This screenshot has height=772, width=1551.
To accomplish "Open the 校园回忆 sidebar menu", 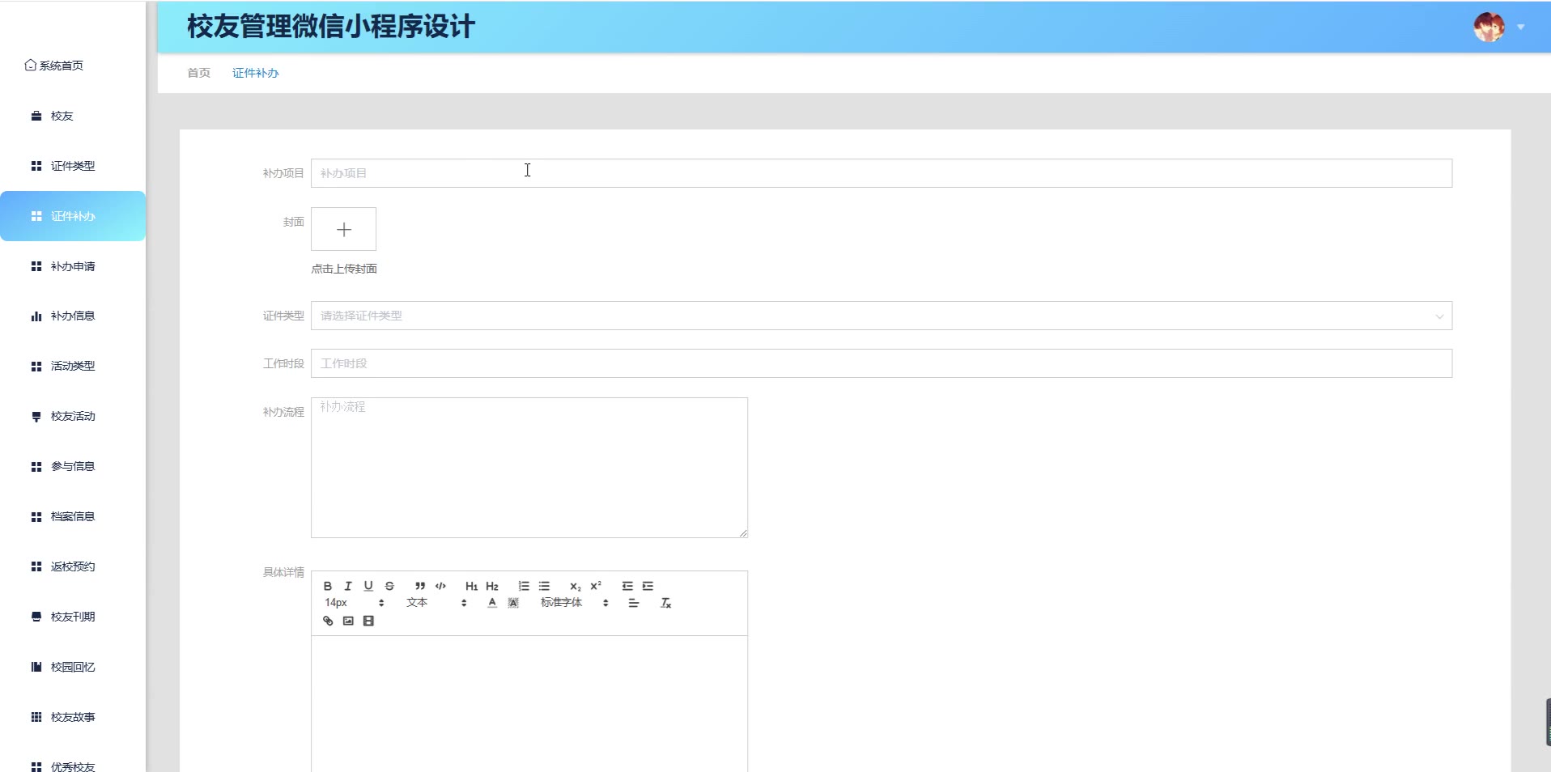I will [x=73, y=667].
